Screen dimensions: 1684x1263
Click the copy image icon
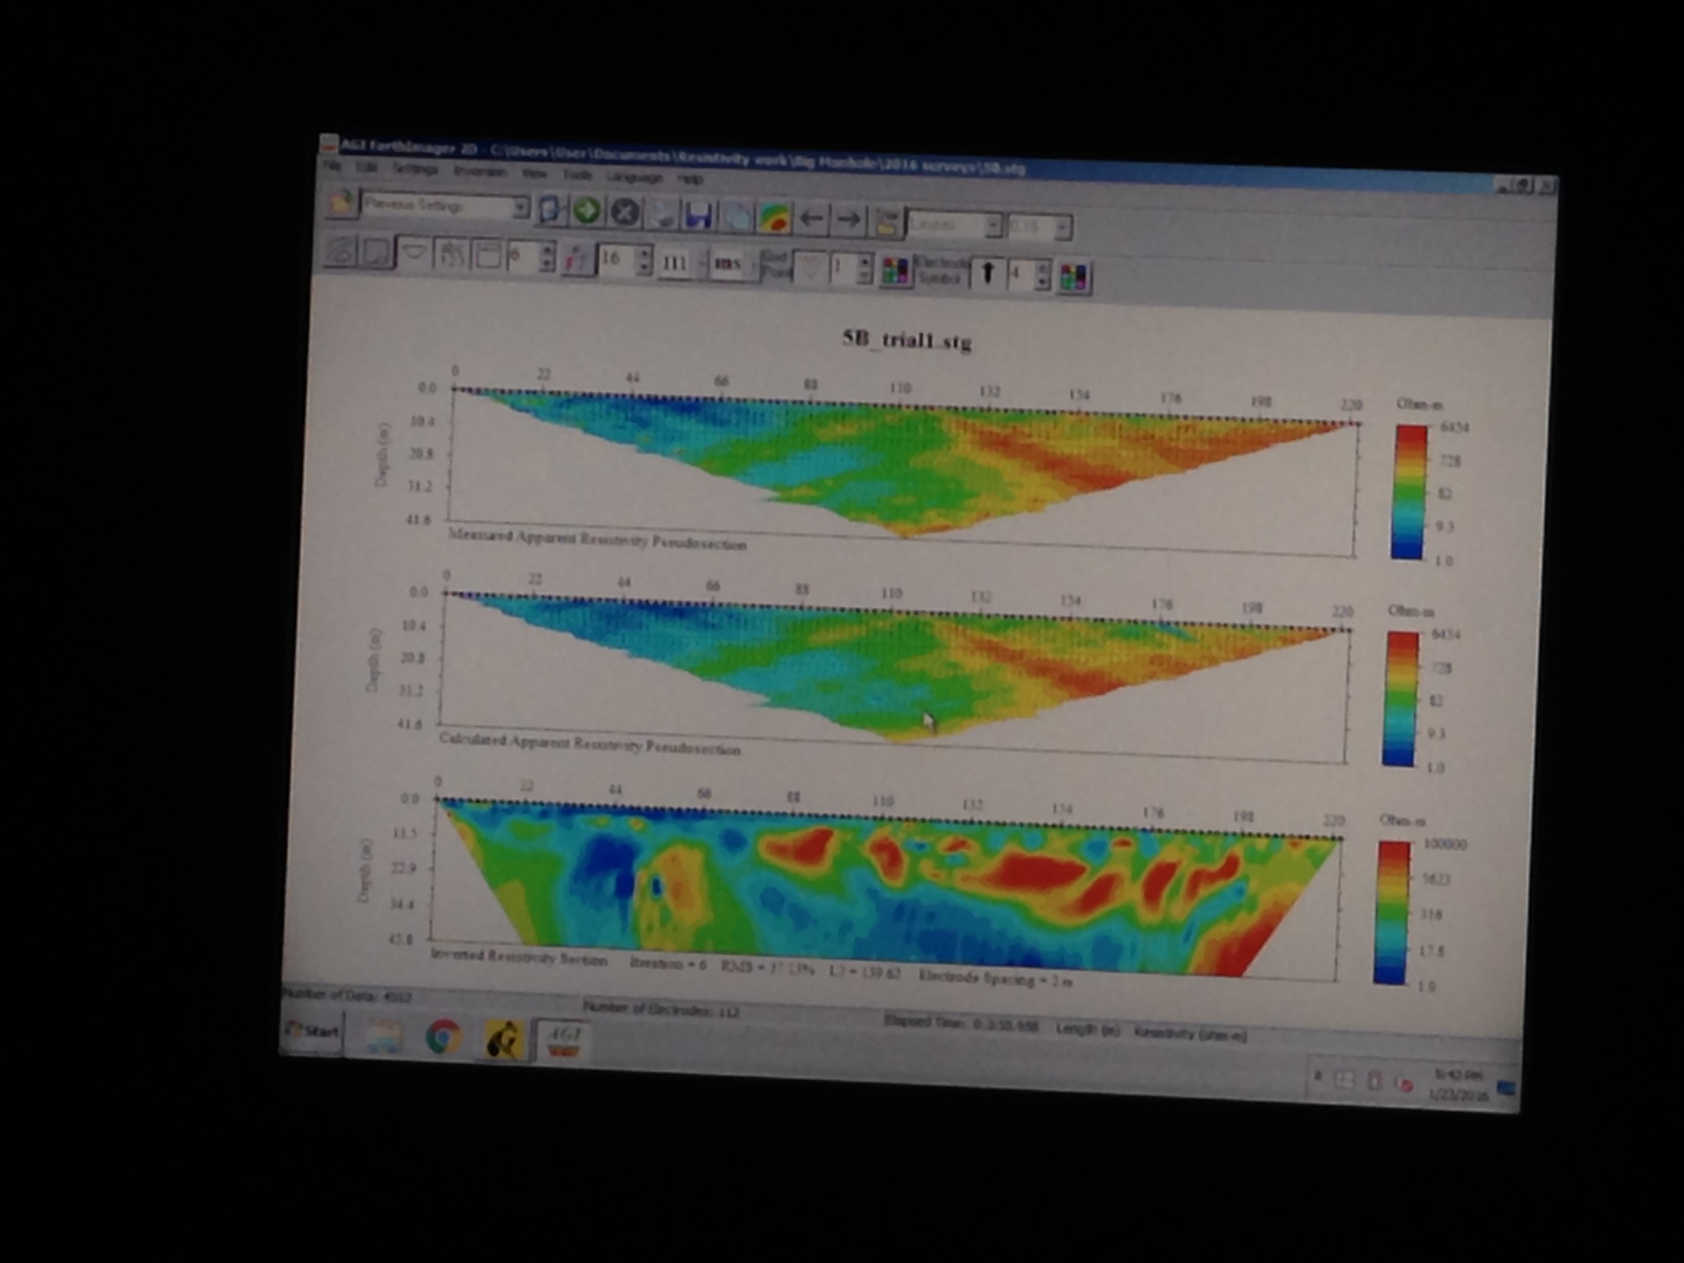[x=736, y=217]
